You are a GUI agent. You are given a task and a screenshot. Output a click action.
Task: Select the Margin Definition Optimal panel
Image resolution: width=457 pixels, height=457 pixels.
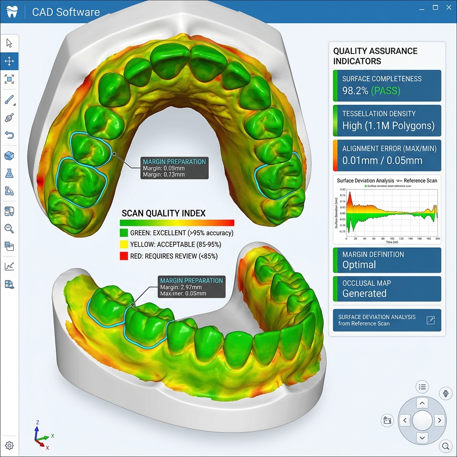coord(387,260)
